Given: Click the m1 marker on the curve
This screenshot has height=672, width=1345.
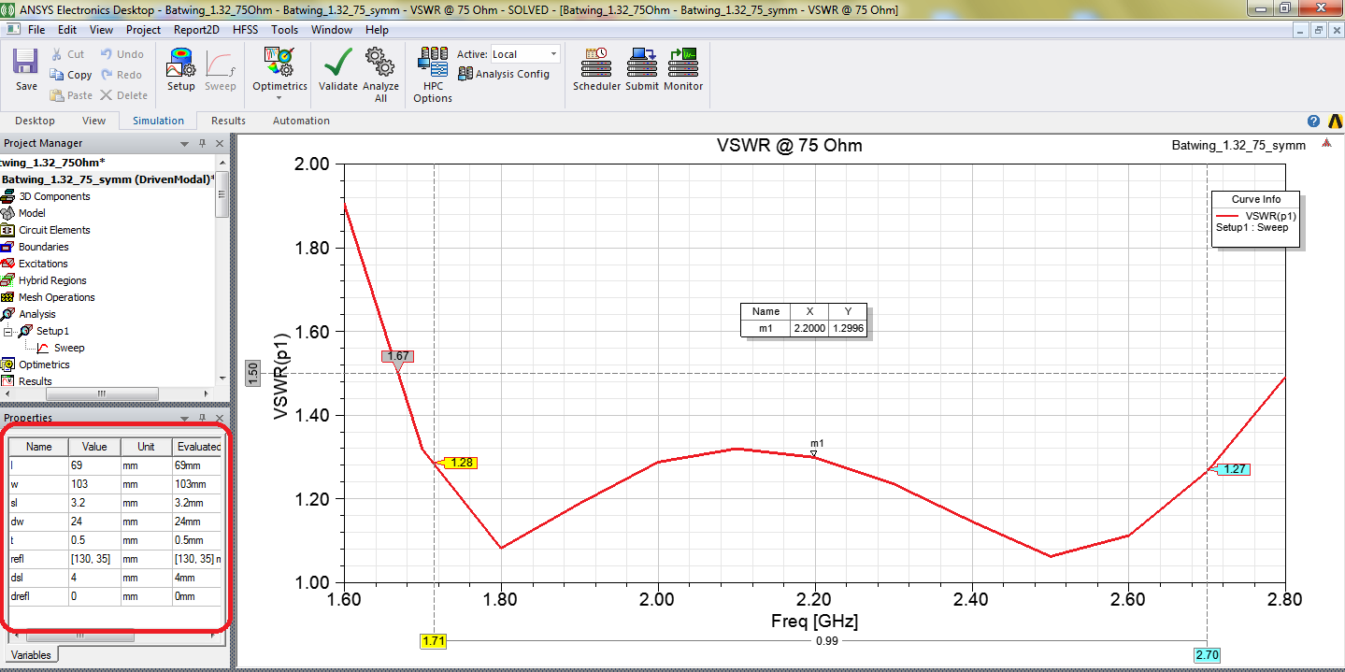Looking at the screenshot, I should pyautogui.click(x=814, y=453).
